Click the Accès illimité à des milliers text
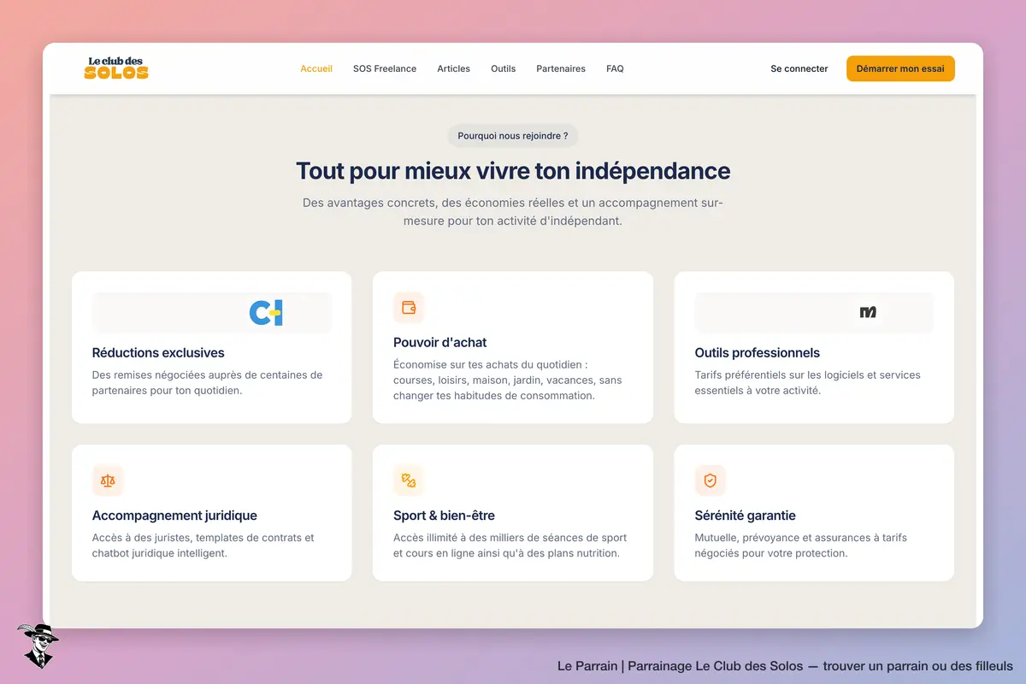The height and width of the screenshot is (684, 1026). coord(510,545)
